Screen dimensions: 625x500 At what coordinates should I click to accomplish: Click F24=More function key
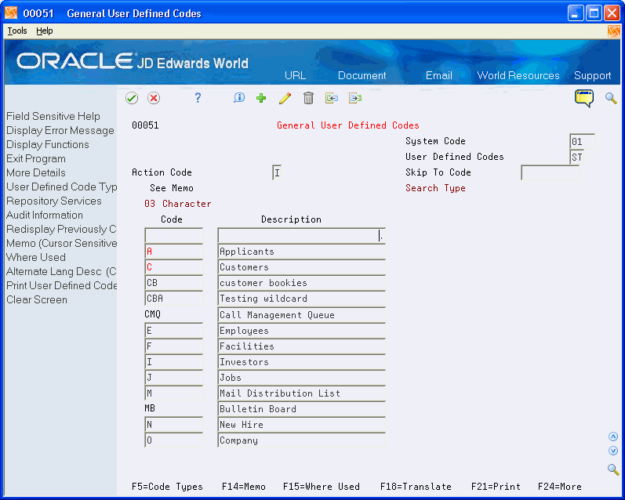(x=560, y=487)
